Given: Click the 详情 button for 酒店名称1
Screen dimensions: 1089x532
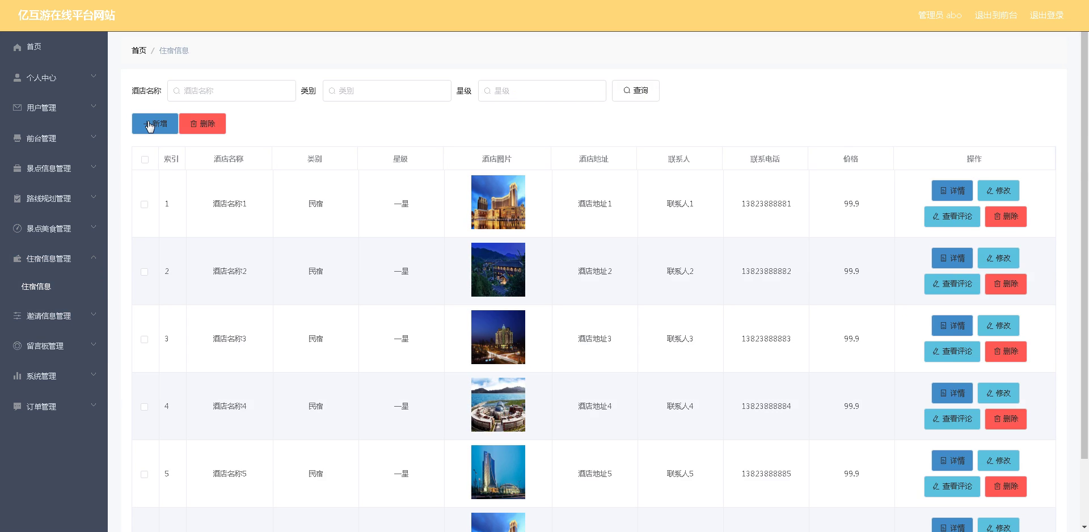Looking at the screenshot, I should [952, 191].
